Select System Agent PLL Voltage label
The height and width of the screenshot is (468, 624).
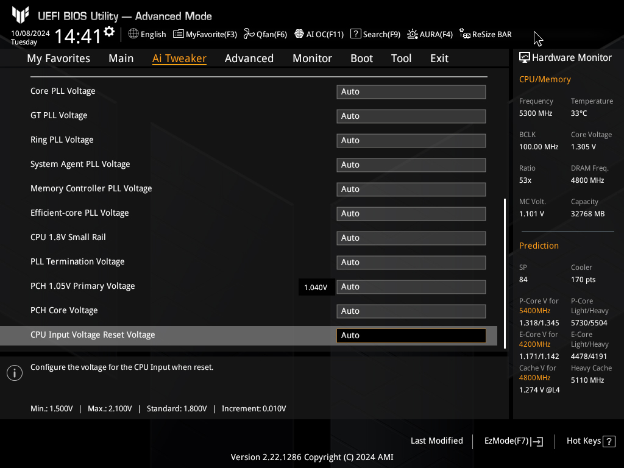coord(80,165)
